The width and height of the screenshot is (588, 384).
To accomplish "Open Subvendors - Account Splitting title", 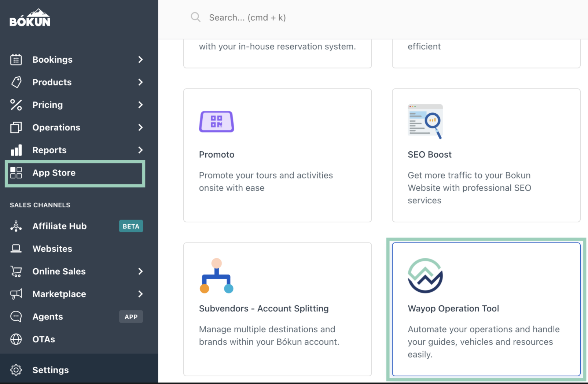I will [264, 309].
